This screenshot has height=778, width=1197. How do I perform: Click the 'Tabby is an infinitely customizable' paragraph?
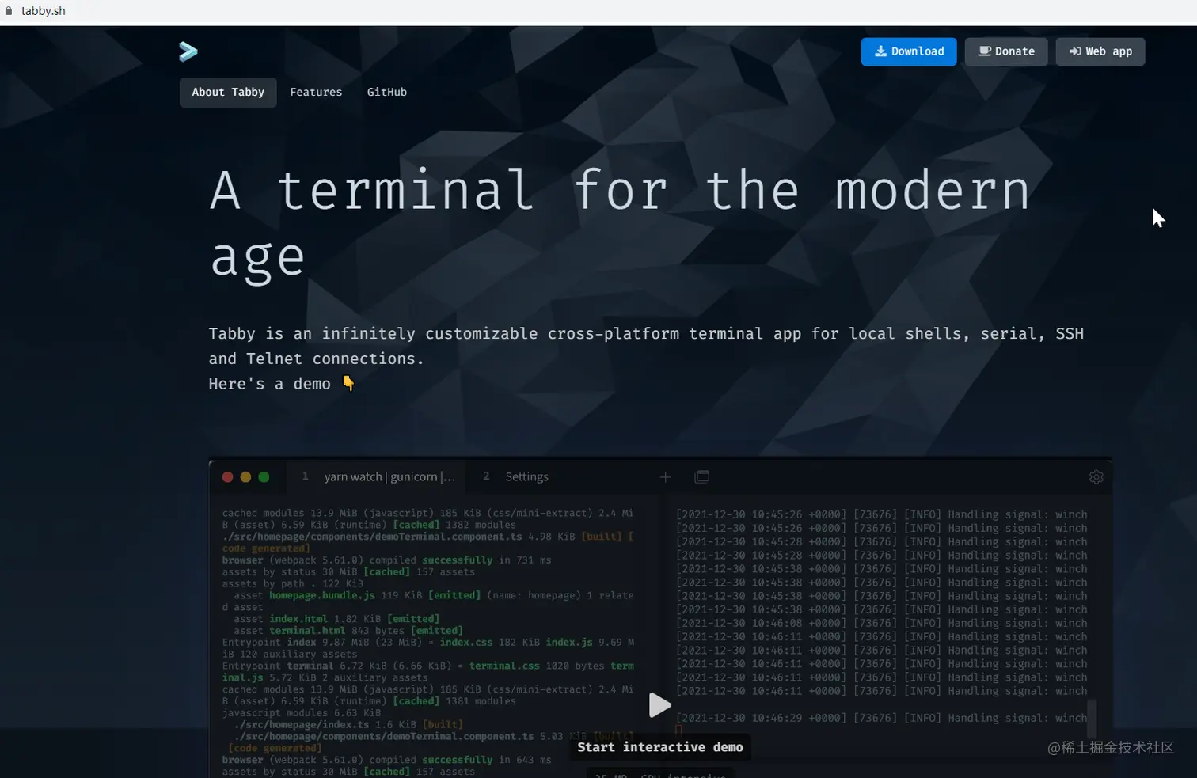point(646,346)
